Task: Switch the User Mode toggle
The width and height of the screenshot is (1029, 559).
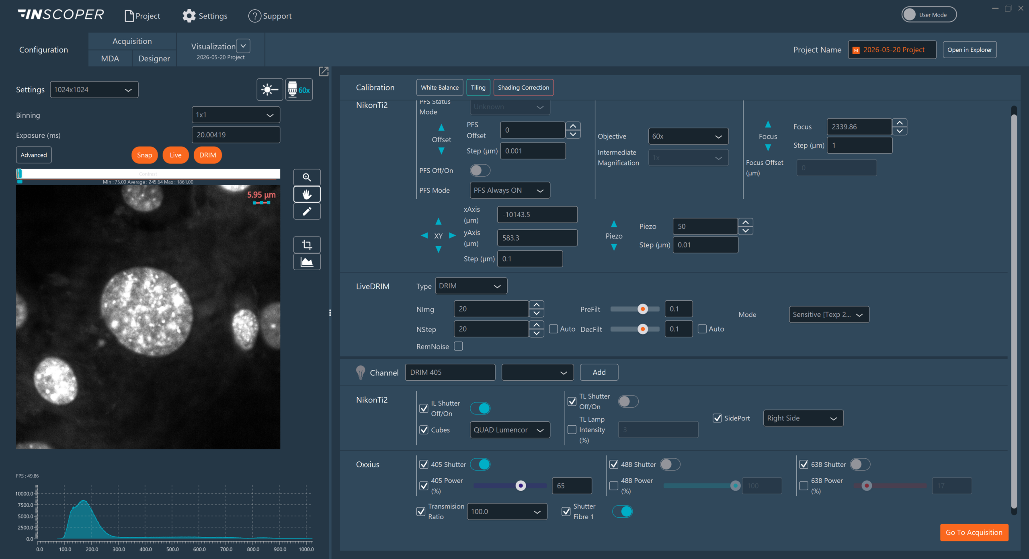Action: [x=929, y=15]
